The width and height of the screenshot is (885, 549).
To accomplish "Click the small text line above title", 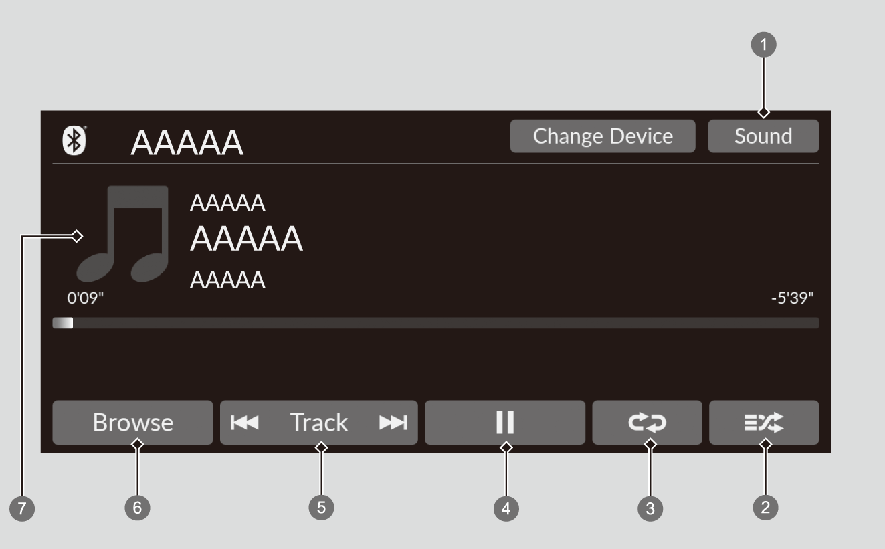I will click(227, 203).
